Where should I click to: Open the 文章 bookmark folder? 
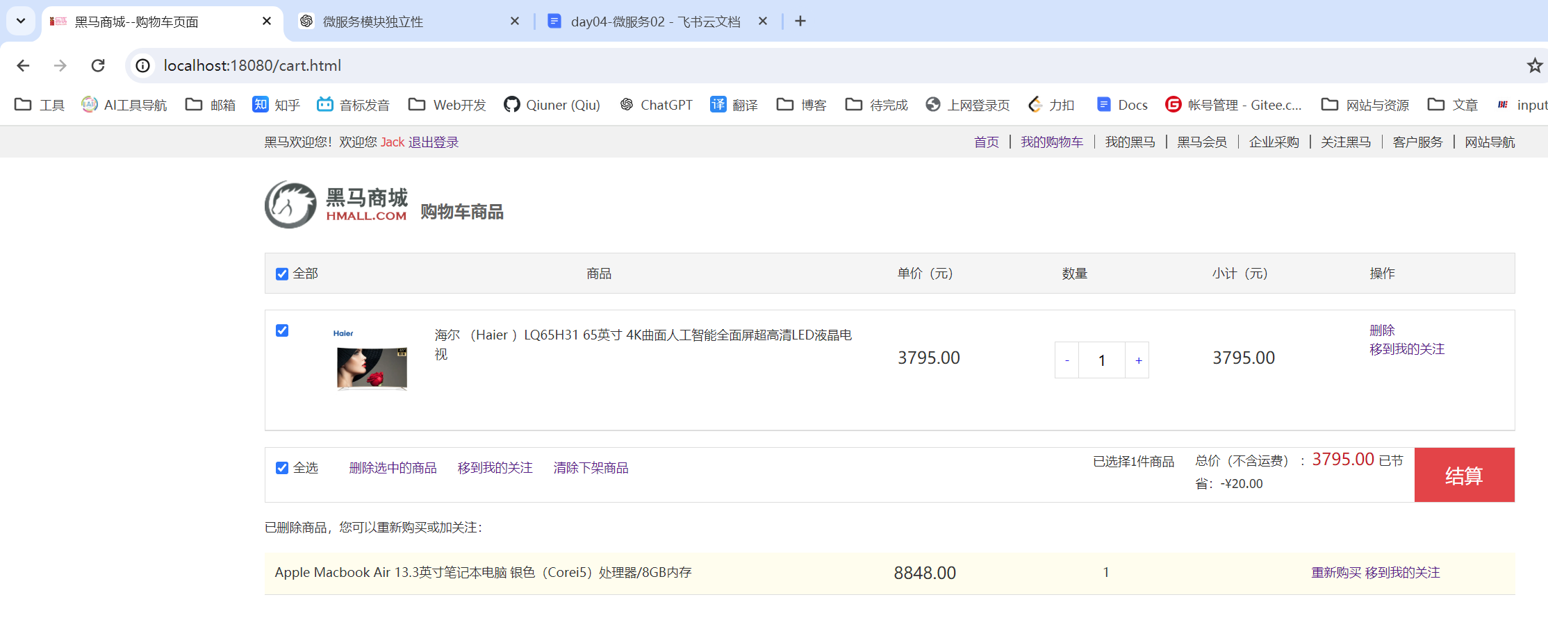[1453, 105]
